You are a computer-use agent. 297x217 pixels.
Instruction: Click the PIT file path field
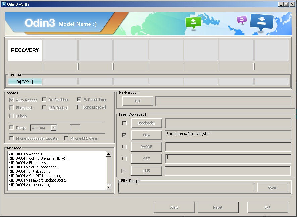[x=223, y=101]
